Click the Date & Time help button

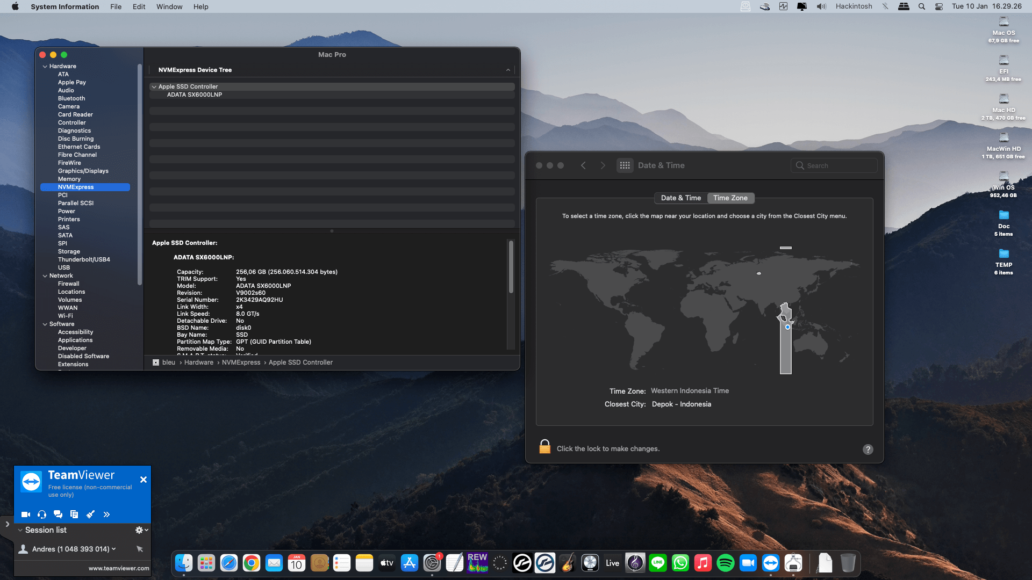(868, 450)
